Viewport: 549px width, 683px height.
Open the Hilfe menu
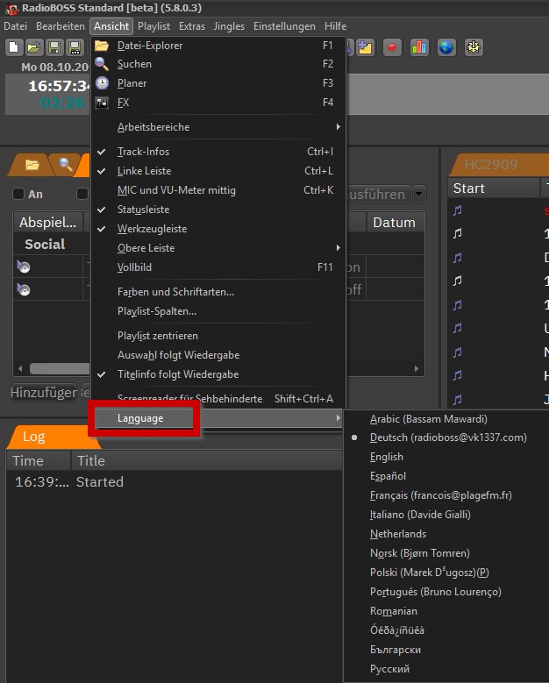(x=336, y=26)
